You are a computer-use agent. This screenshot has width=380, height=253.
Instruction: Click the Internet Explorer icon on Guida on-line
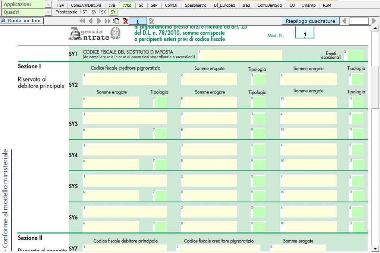click(x=3, y=21)
